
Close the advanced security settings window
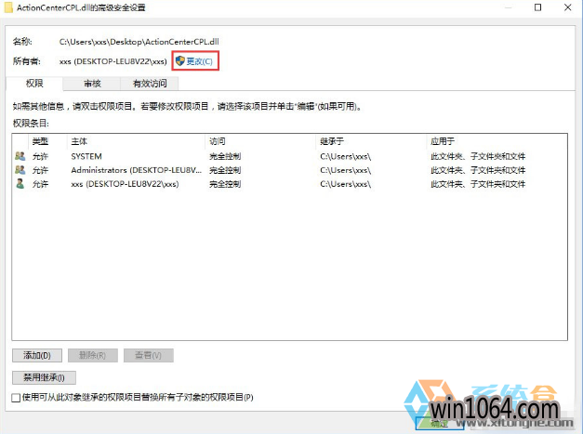tap(567, 7)
